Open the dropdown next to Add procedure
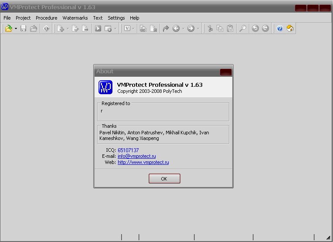This screenshot has height=242, width=333. tap(68, 28)
